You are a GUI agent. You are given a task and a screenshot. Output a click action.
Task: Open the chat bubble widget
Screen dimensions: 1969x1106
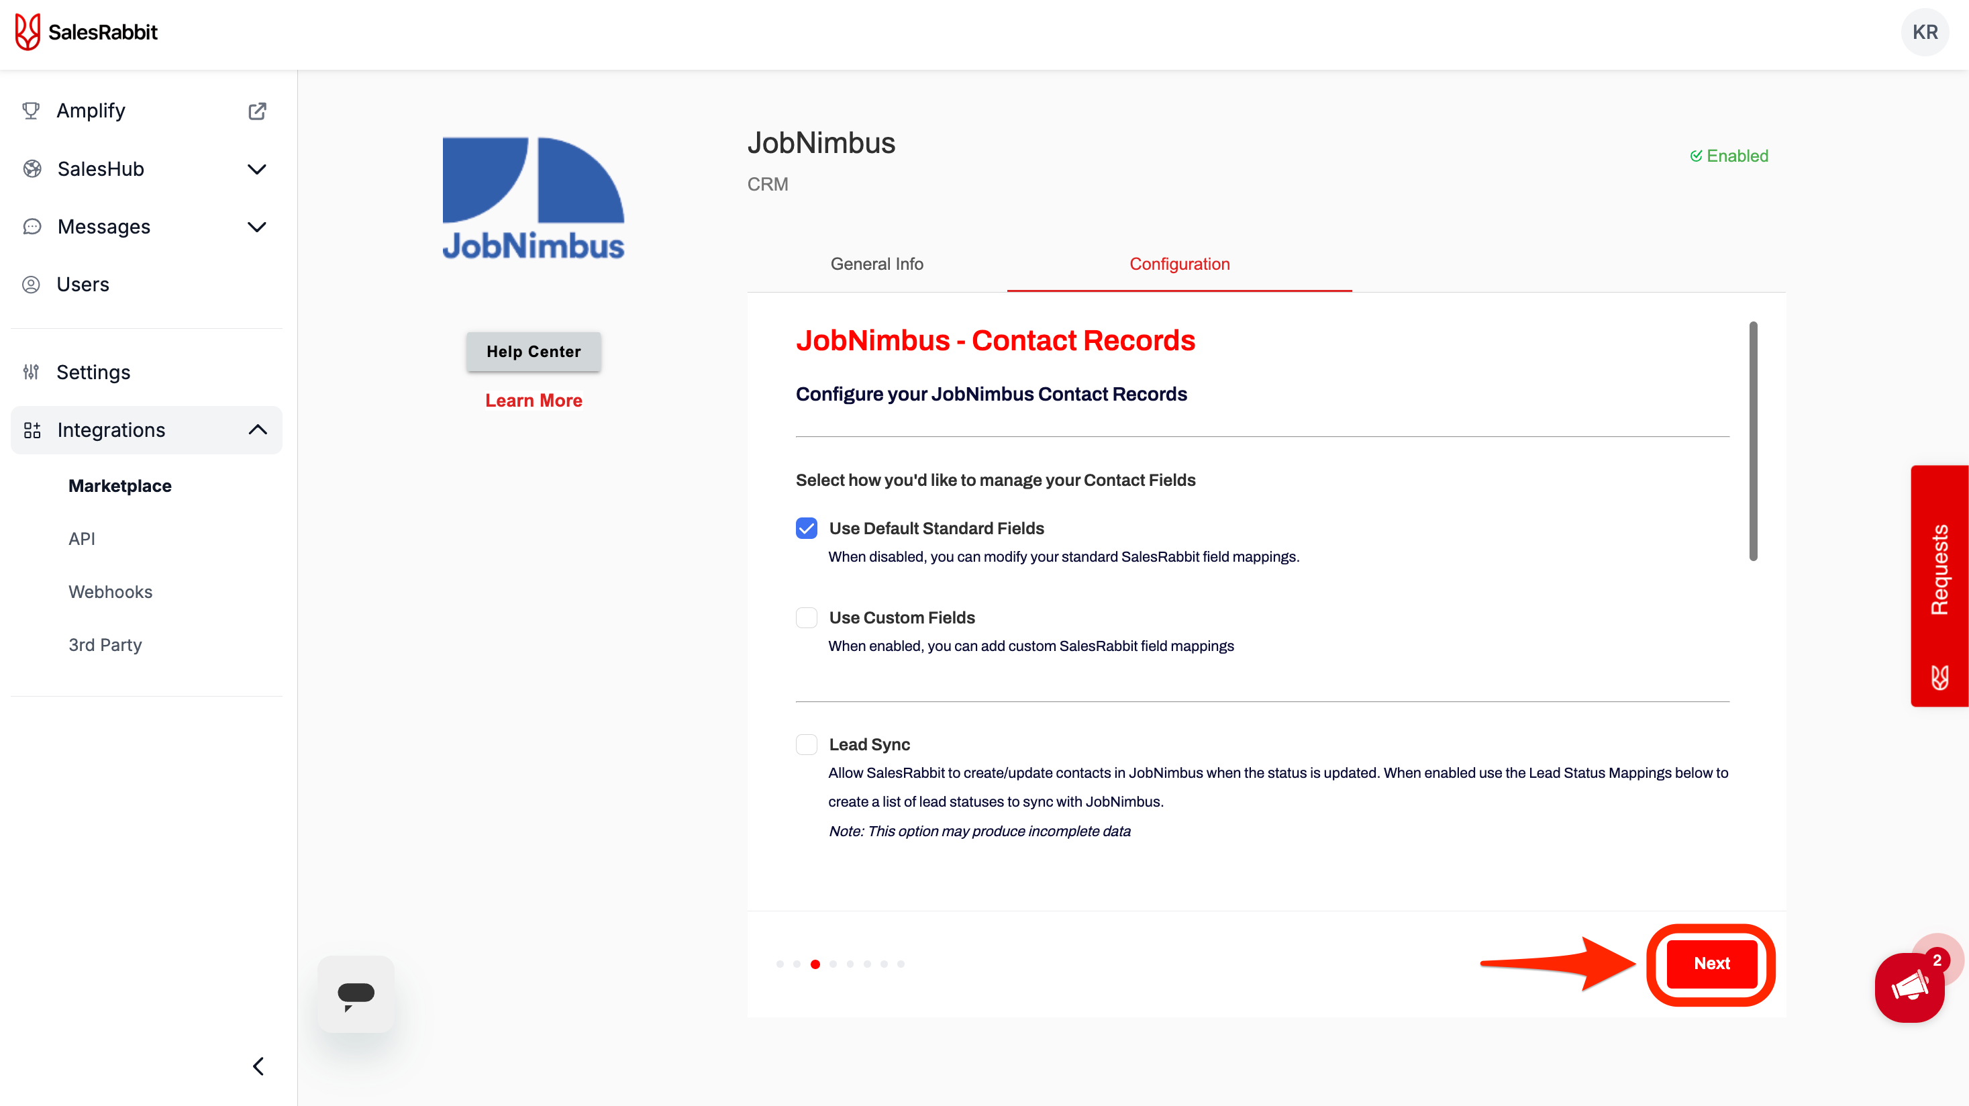(x=356, y=995)
